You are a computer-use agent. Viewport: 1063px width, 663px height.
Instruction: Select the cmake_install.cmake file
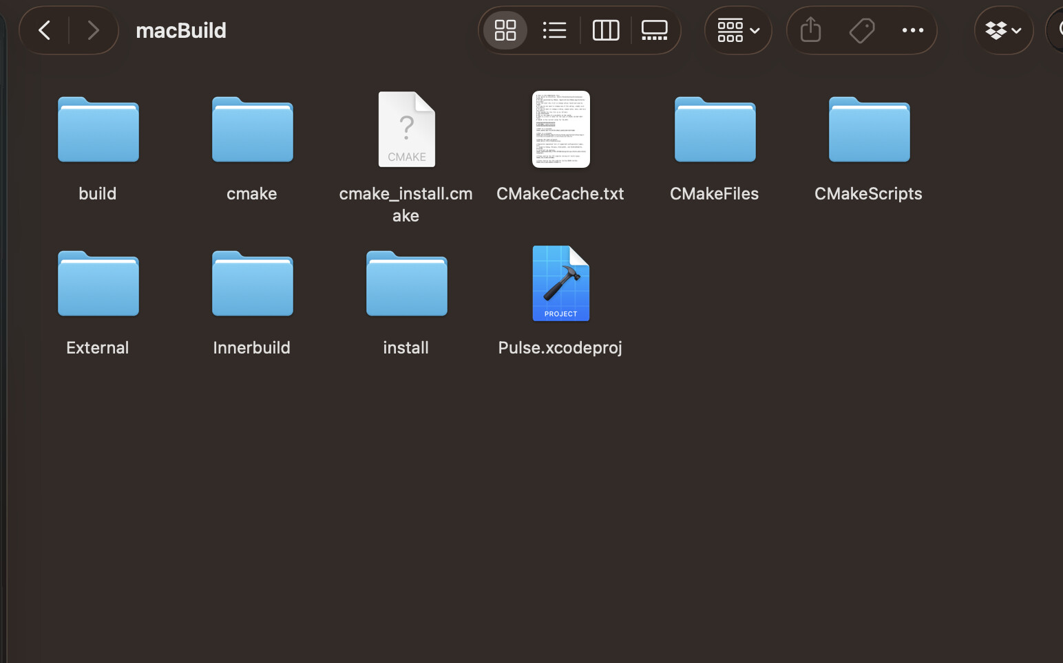click(x=406, y=130)
